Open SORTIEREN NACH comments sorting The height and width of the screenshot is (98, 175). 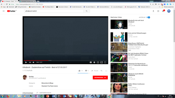pyautogui.click(x=44, y=93)
